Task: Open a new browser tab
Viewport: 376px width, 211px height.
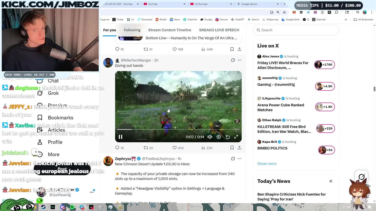Action: click(x=284, y=4)
